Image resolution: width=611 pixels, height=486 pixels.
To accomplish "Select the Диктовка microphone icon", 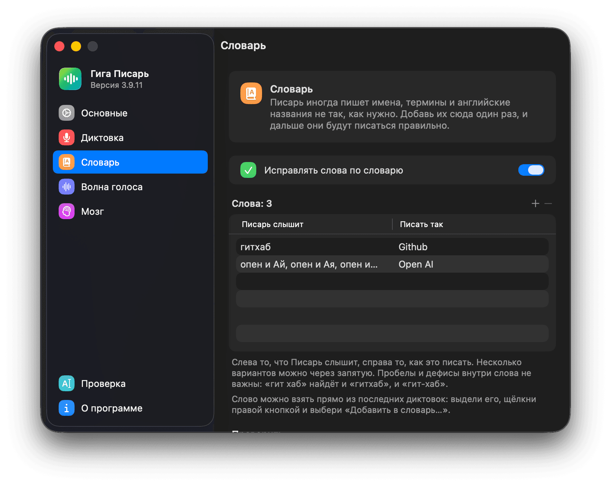I will (x=67, y=138).
